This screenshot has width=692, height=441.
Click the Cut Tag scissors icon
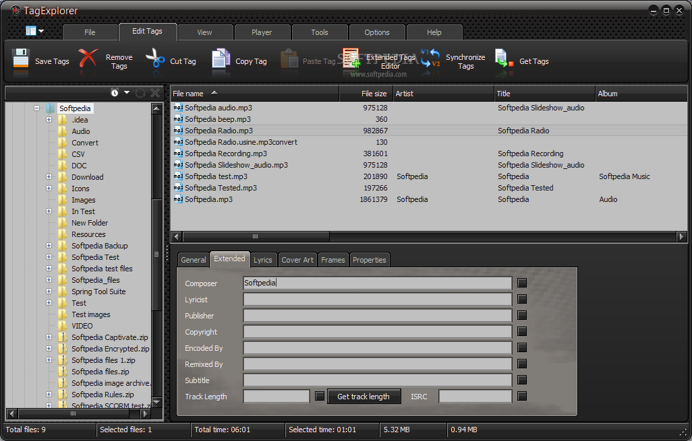pos(155,59)
